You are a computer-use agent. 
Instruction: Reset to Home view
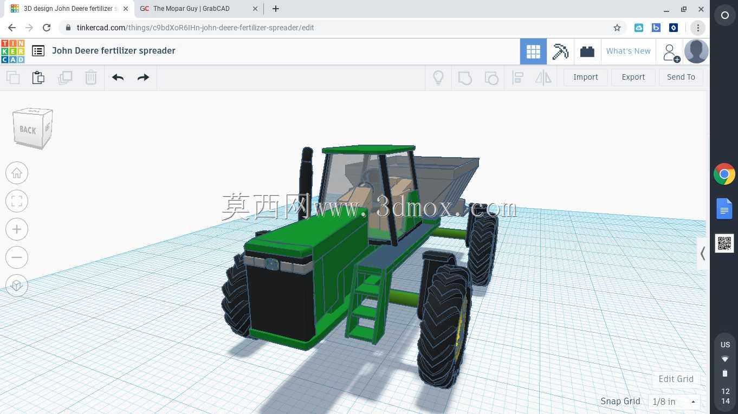[x=17, y=173]
